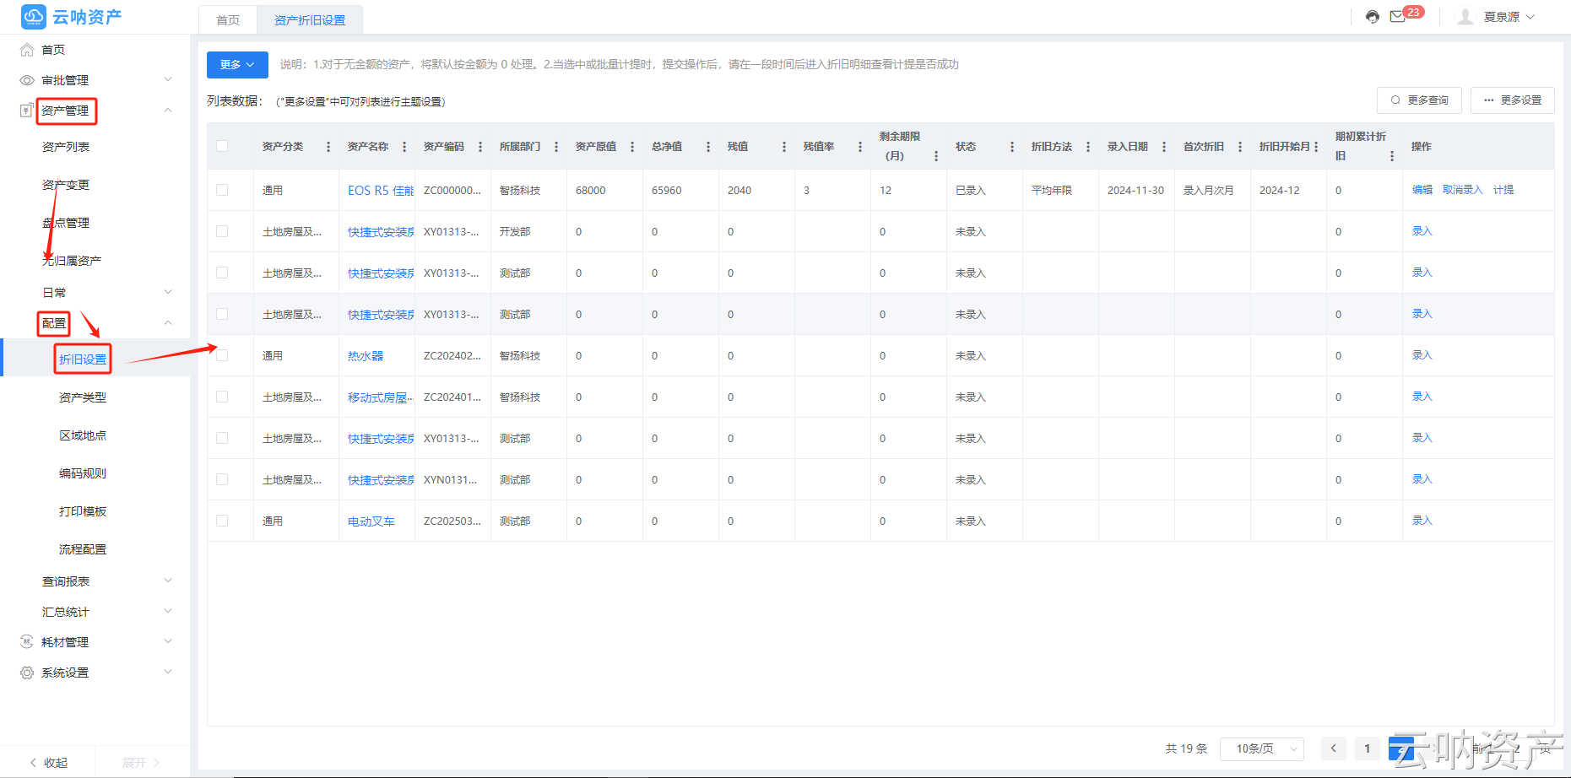Open column menu dots for 资产名称
Screen dimensions: 1571x778
[404, 147]
